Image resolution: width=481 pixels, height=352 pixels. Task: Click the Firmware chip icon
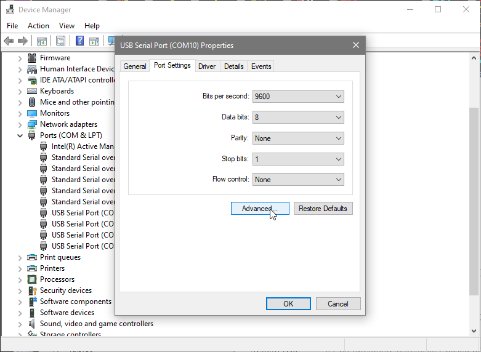coord(32,58)
